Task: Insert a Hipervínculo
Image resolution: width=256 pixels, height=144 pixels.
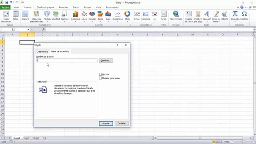Action: [x=176, y=16]
